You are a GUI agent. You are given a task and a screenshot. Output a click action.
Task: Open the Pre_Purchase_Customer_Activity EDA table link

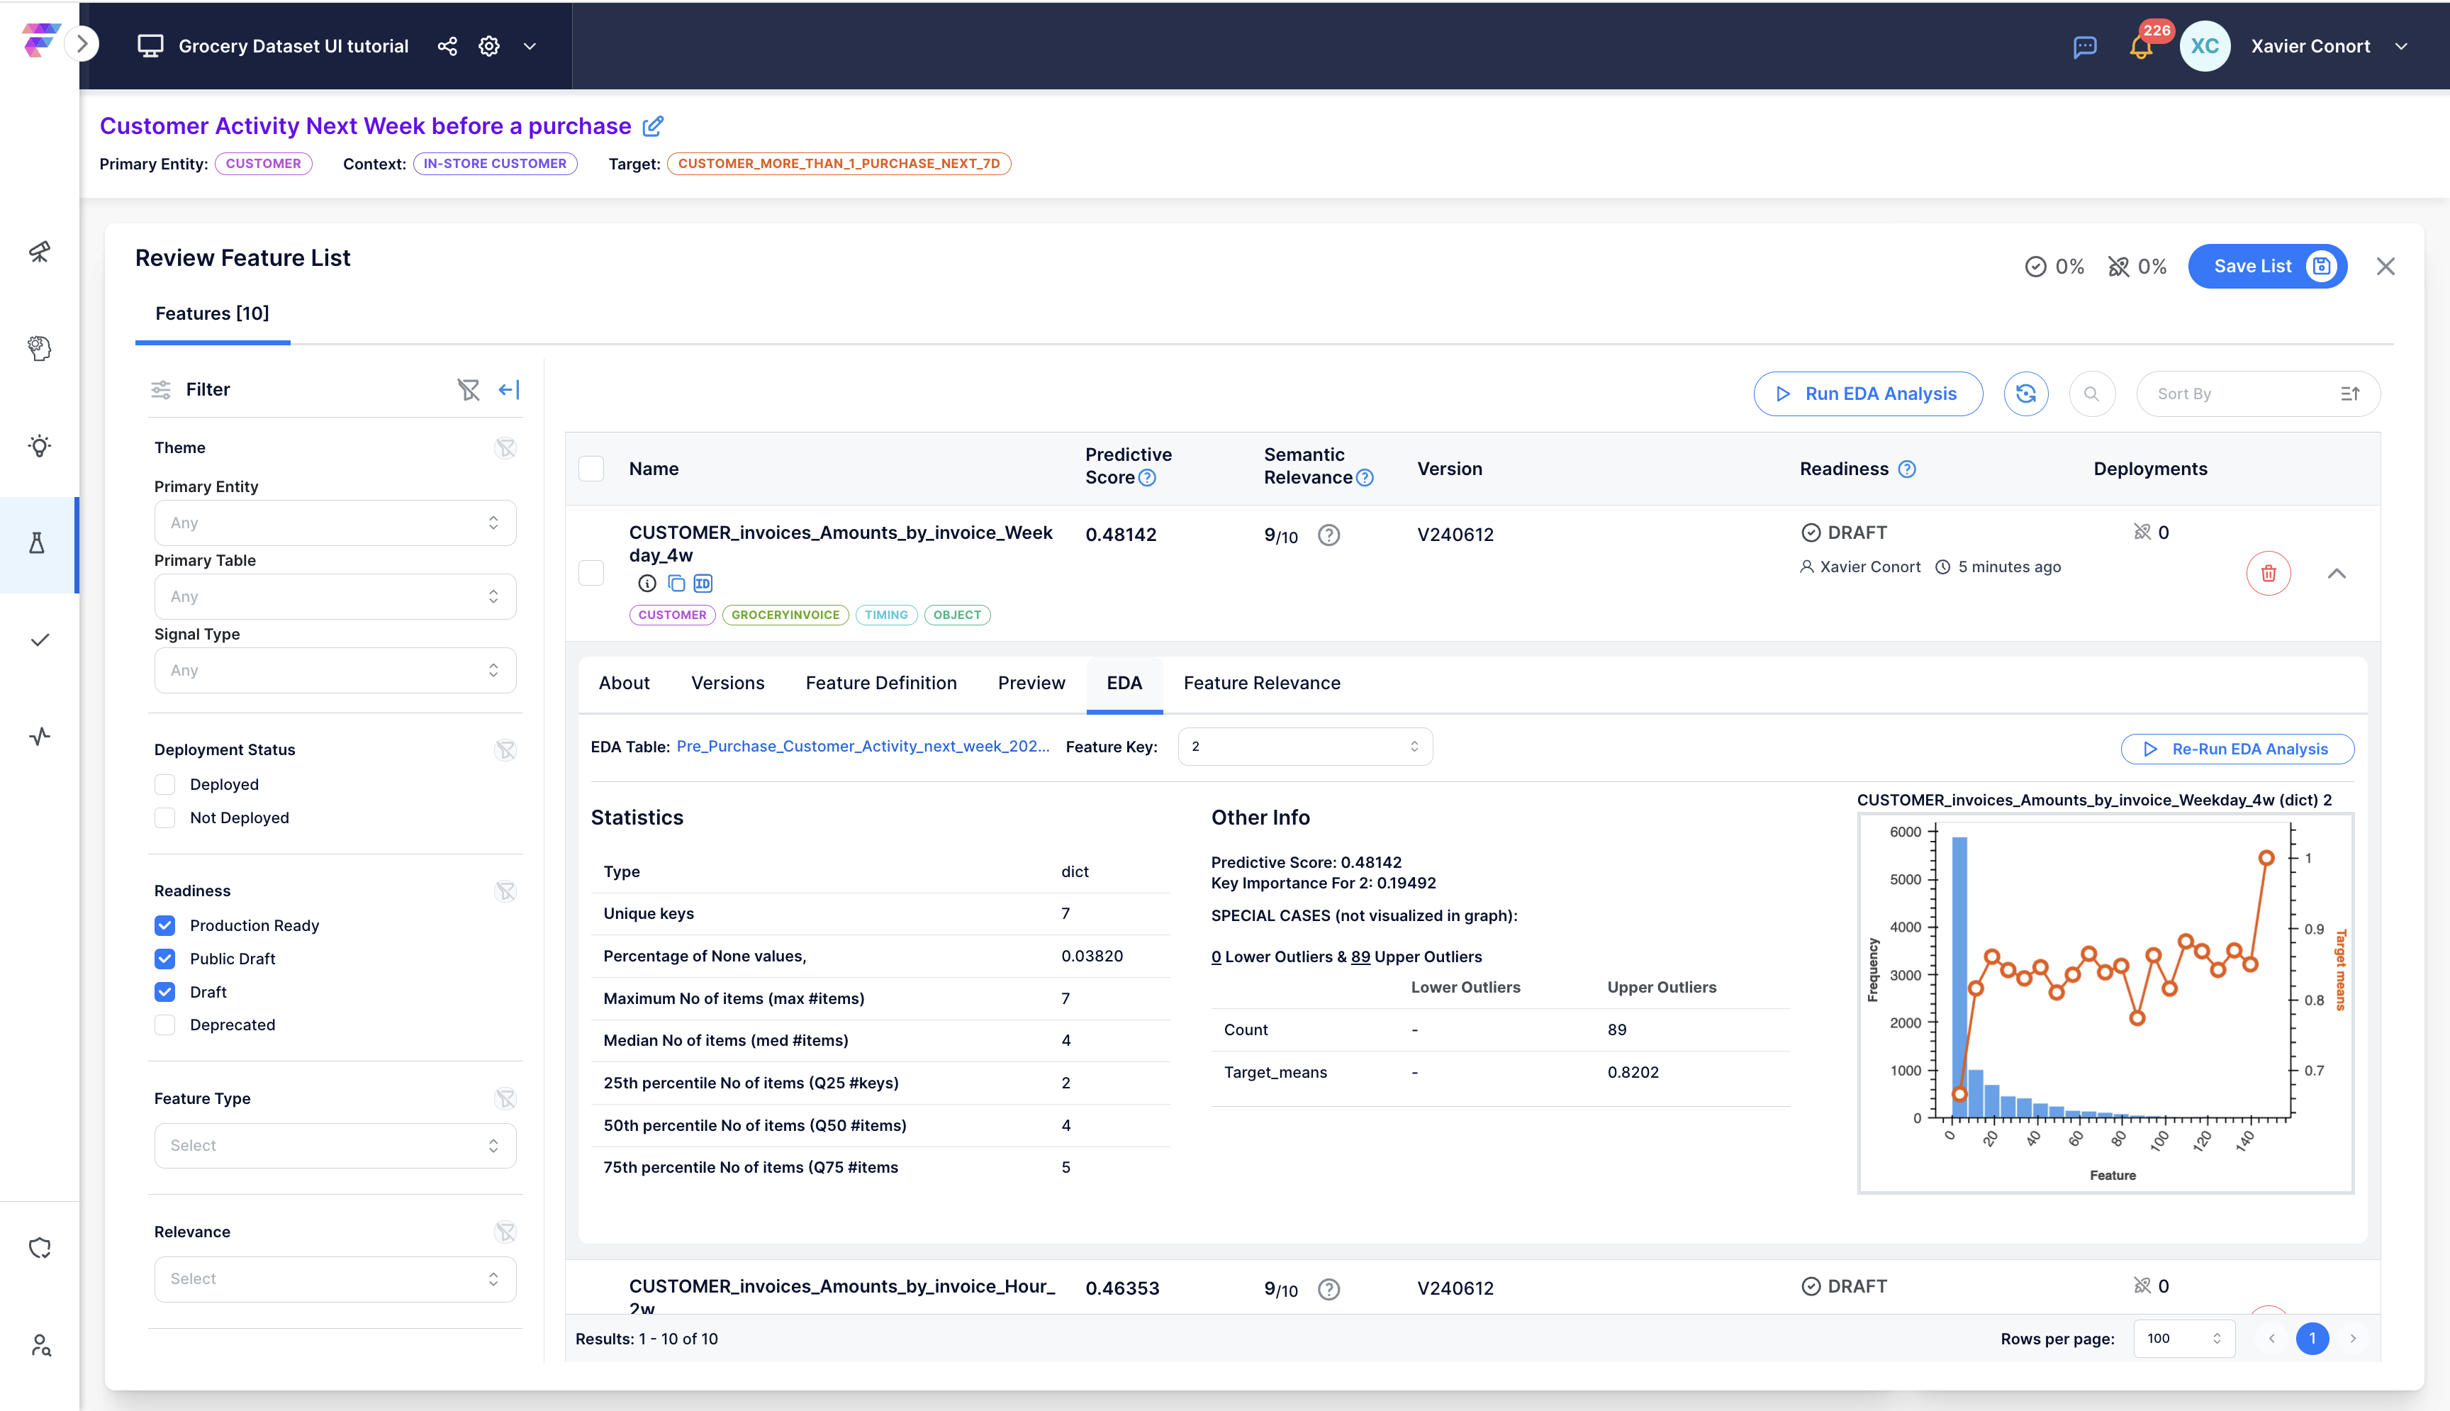click(863, 746)
